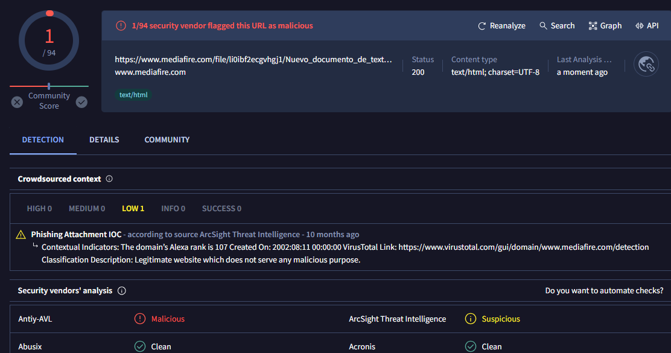The width and height of the screenshot is (671, 353).
Task: Click the Antiy-AVL vendor name
Action: [35, 319]
